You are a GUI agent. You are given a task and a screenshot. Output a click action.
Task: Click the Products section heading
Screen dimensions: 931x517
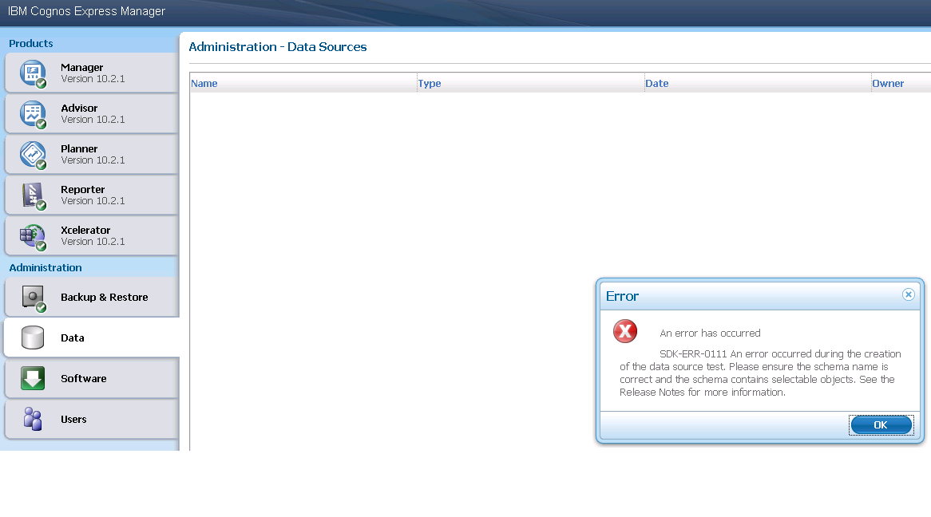[31, 43]
